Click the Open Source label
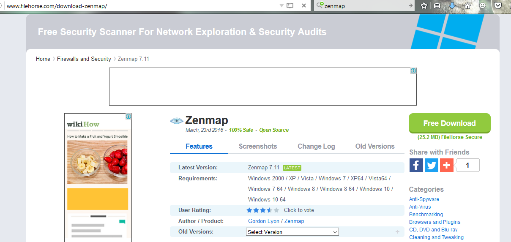Viewport: 511px width, 242px height. (x=274, y=130)
